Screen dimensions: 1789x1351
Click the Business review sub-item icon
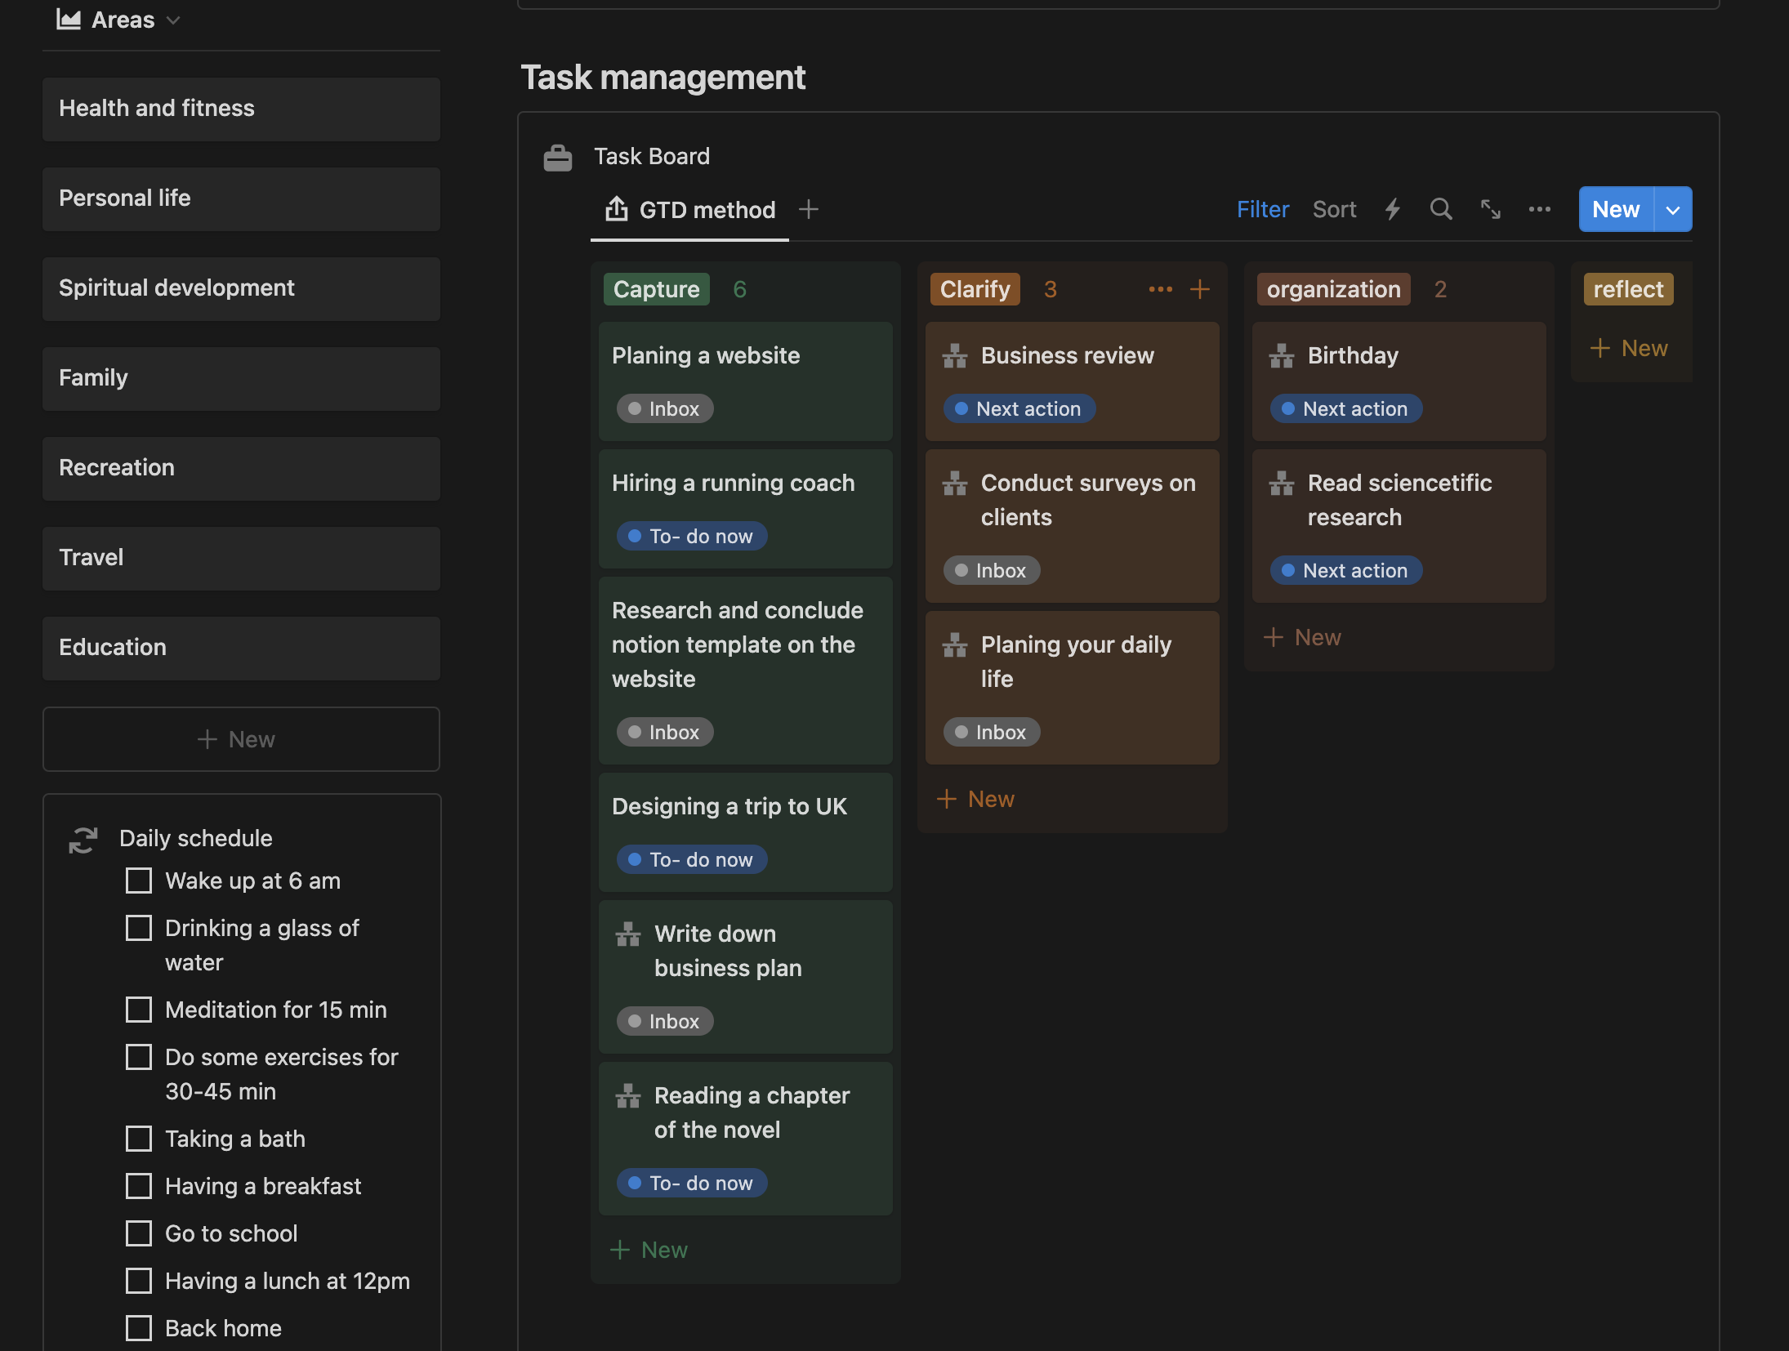[x=955, y=356]
